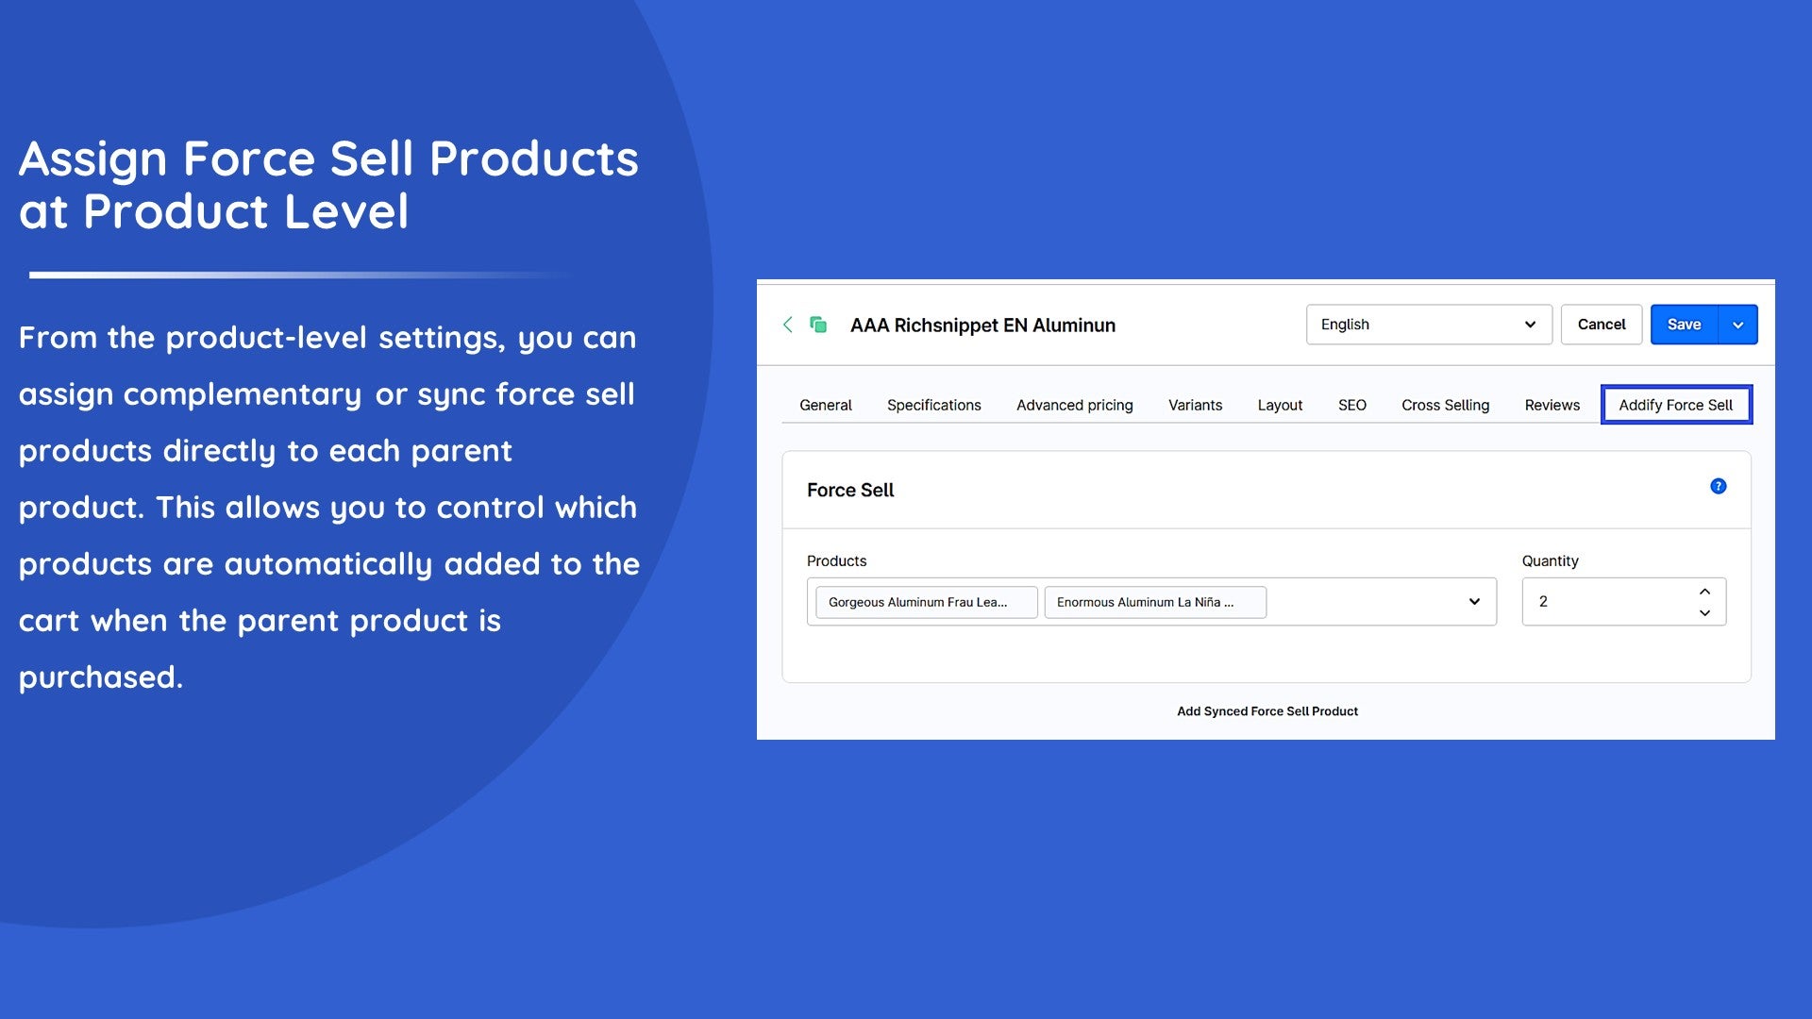Increase quantity with up stepper arrow
Screen dimensions: 1812x1019
1704,592
